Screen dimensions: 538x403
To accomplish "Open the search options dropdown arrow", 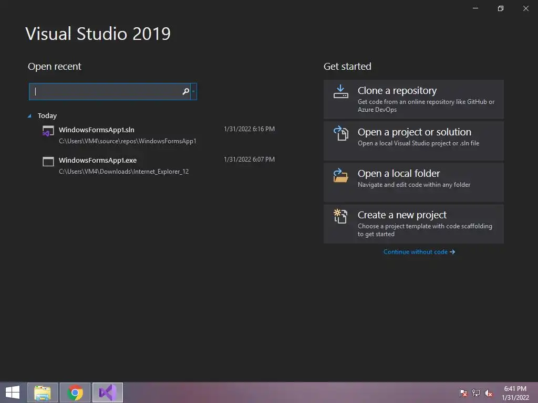I will pos(193,91).
